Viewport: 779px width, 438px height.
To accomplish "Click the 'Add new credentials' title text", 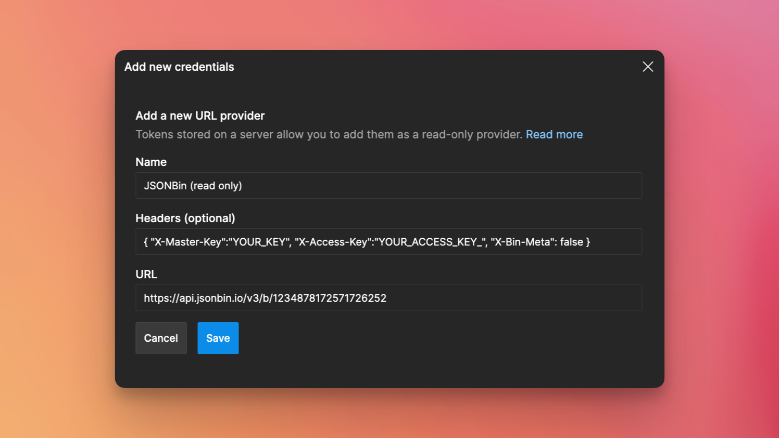I will [x=179, y=67].
